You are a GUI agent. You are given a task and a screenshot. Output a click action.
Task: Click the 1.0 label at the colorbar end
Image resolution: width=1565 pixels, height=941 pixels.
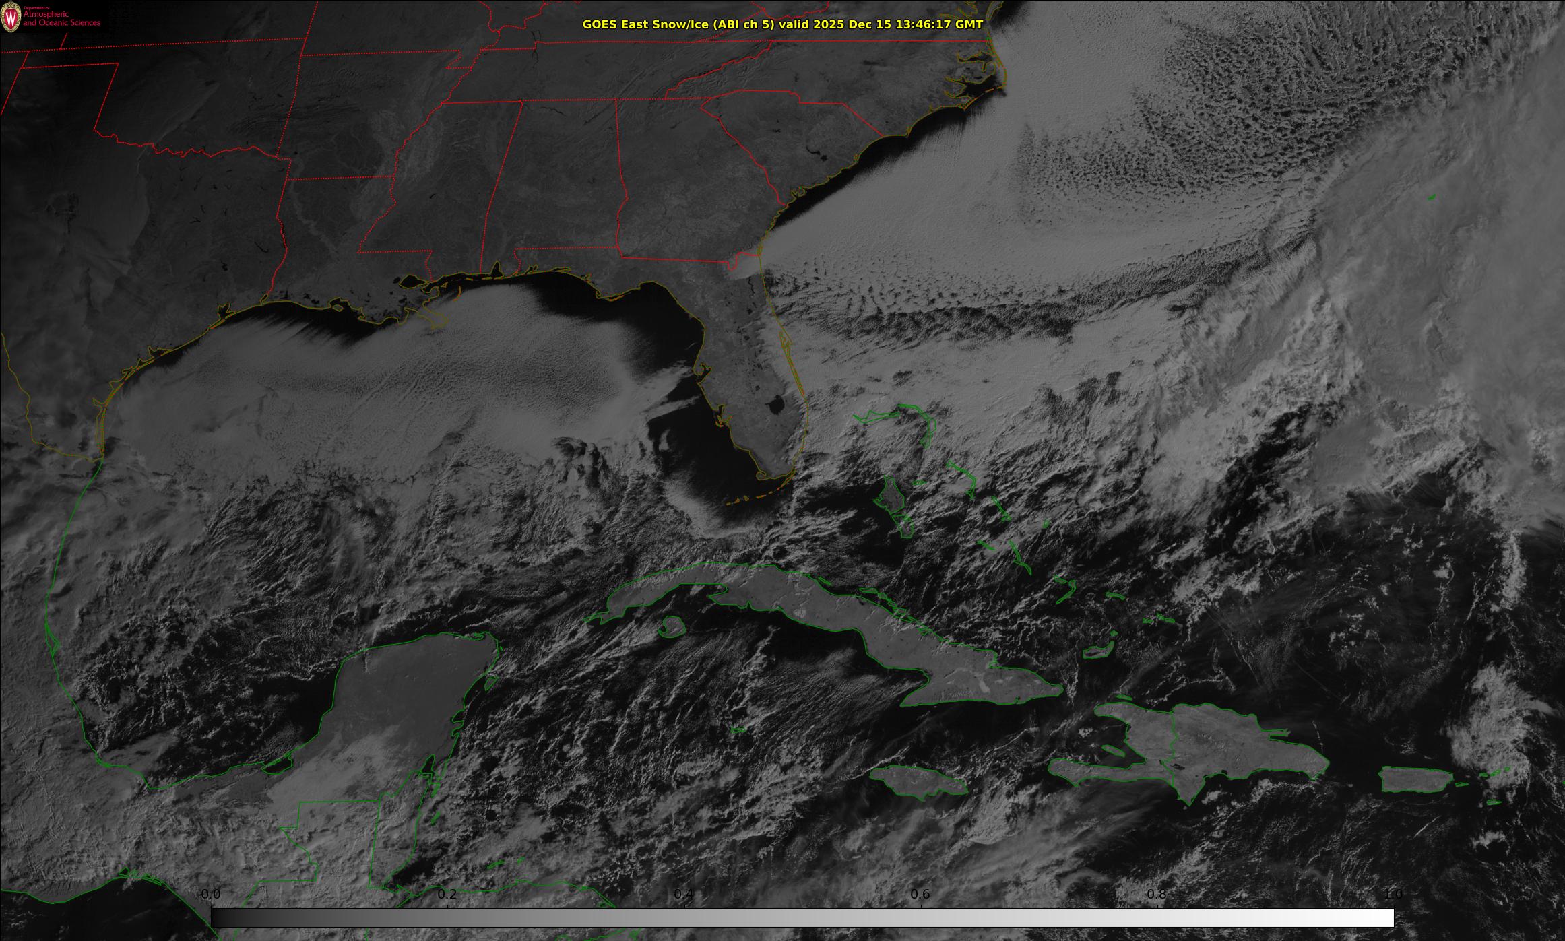pyautogui.click(x=1393, y=894)
